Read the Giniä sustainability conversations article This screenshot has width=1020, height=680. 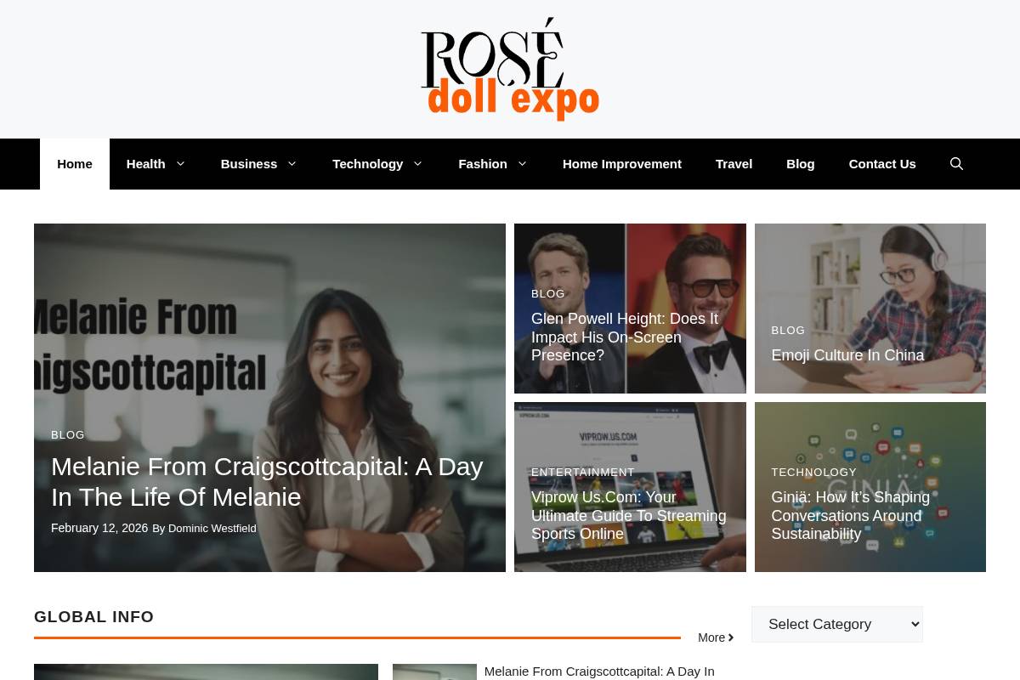click(850, 515)
